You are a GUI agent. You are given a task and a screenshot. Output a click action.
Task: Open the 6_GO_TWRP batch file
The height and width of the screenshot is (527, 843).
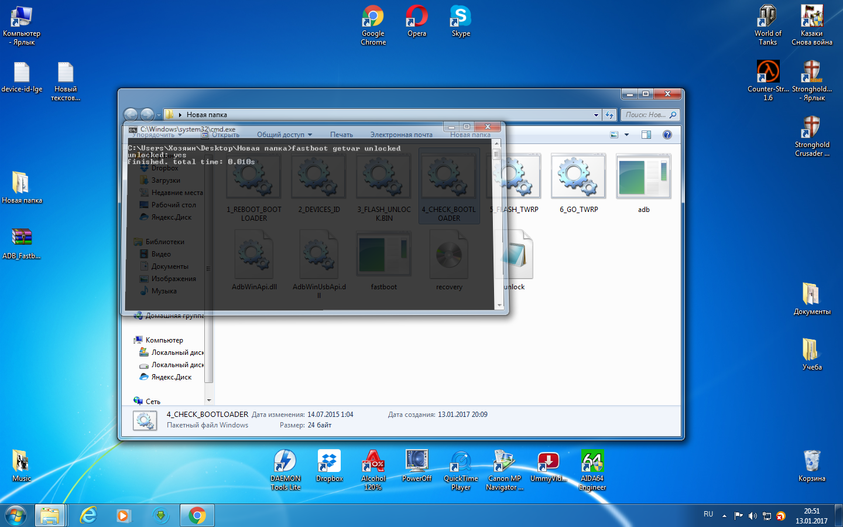(x=578, y=179)
